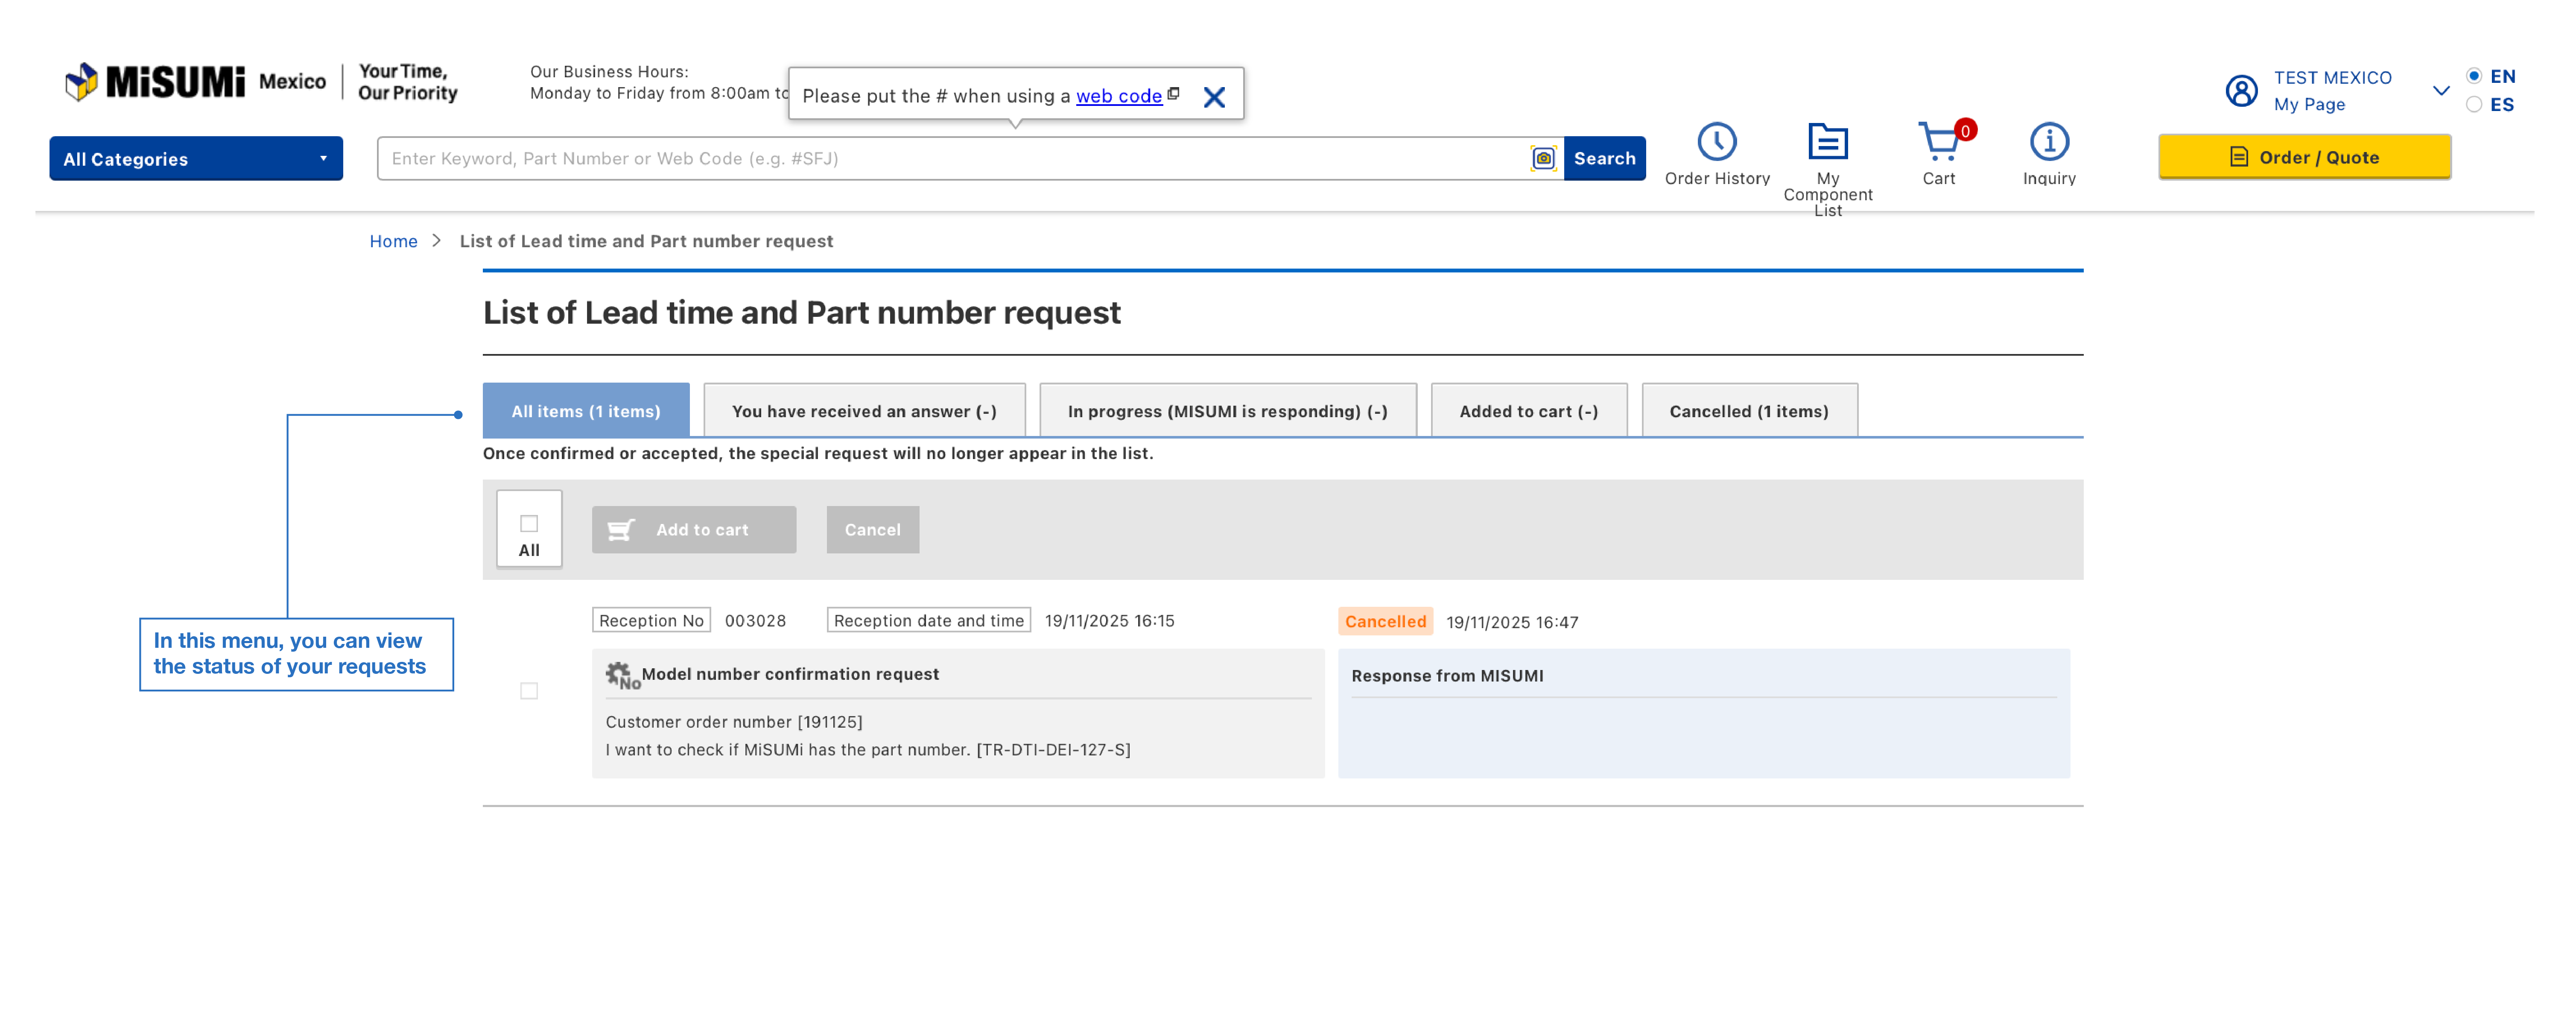The width and height of the screenshot is (2576, 1021).
Task: Select EN language radio button
Action: click(2473, 76)
